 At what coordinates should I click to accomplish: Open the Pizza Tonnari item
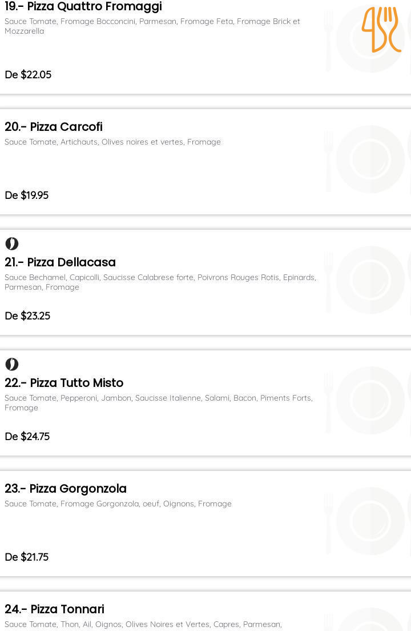tap(54, 609)
